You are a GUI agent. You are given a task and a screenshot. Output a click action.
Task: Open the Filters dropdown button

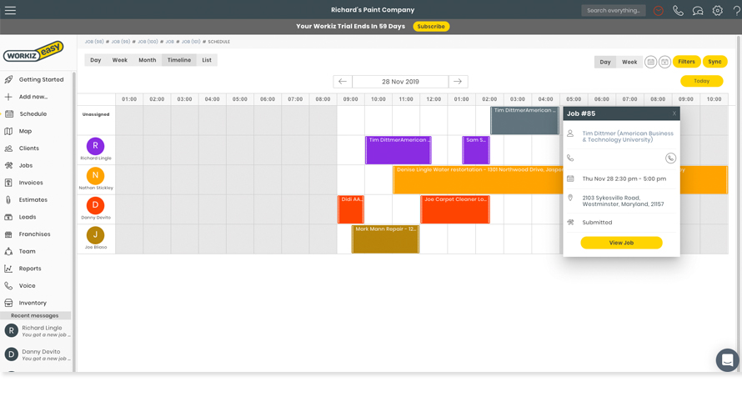(x=686, y=62)
